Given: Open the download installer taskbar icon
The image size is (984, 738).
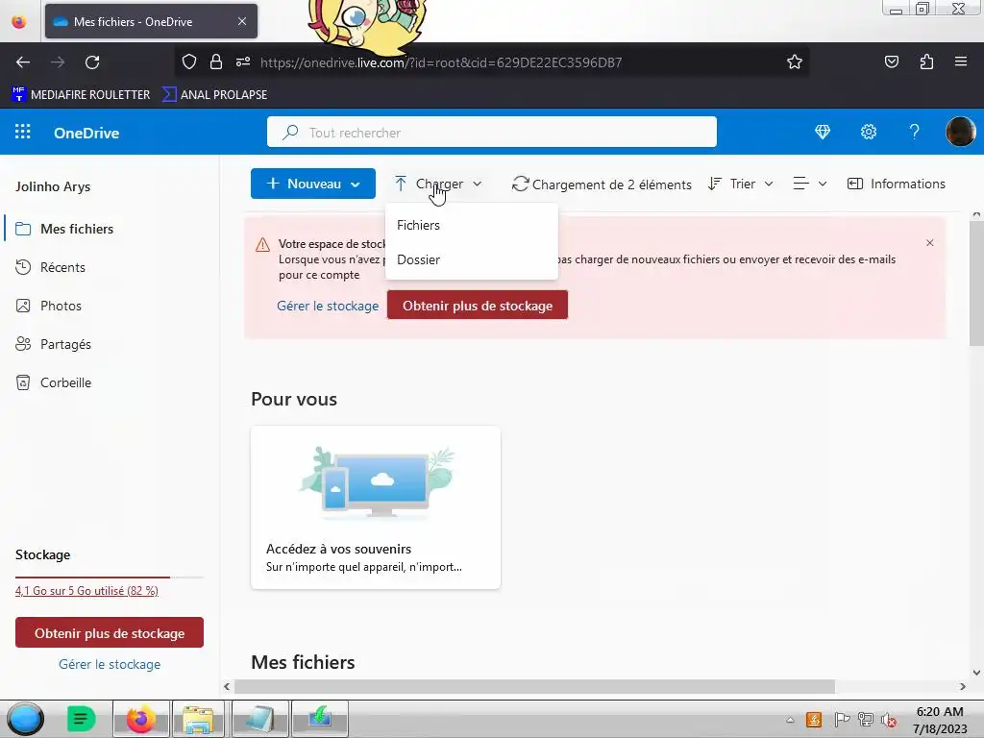Looking at the screenshot, I should (x=320, y=719).
